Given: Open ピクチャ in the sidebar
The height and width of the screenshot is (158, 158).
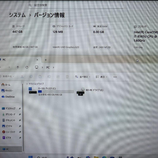Looking at the screenshot, I should (x=7, y=126).
